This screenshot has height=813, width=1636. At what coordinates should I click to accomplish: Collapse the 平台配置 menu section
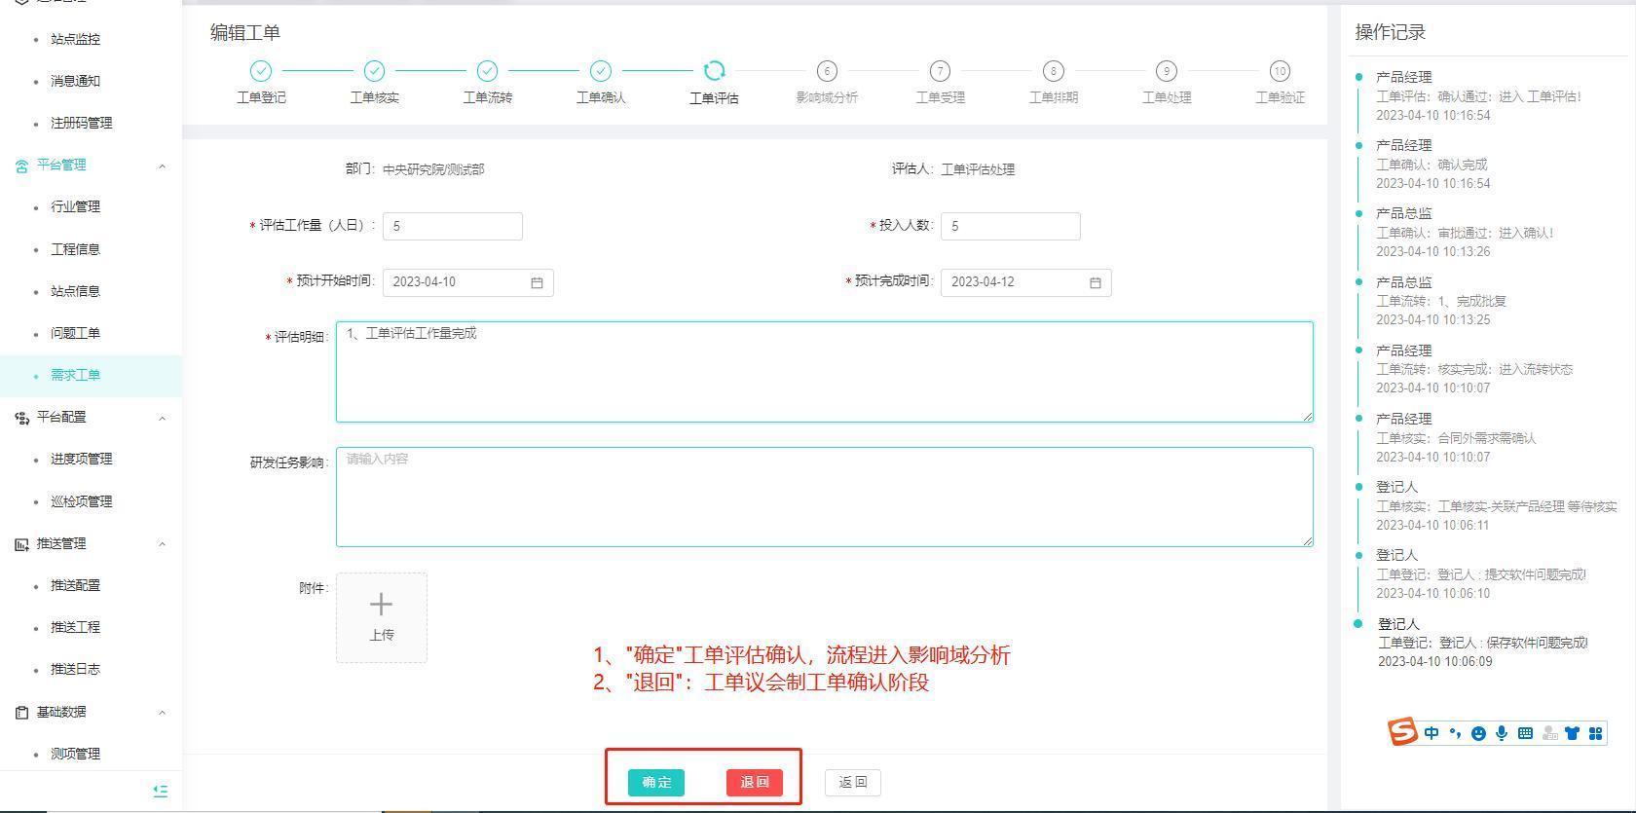click(x=162, y=418)
